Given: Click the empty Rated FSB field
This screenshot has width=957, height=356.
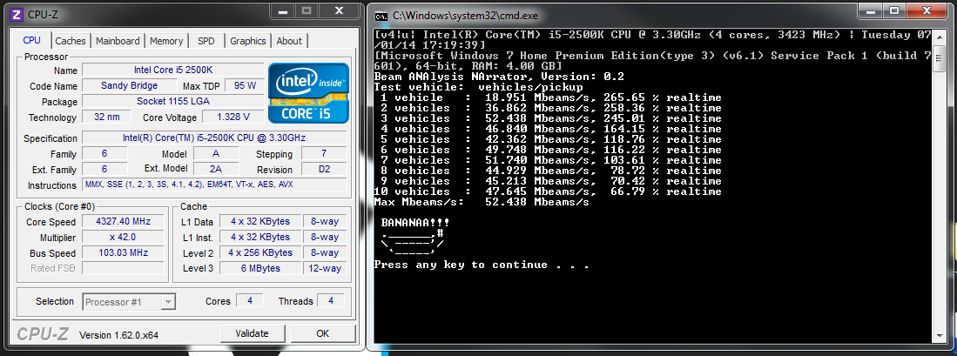Looking at the screenshot, I should 123,267.
